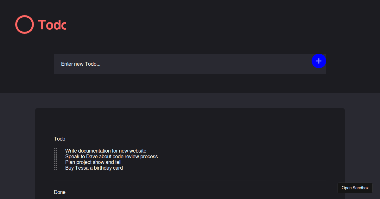Choose the 'Plan project show and tell' task
Screen dimensions: 380x199
(93, 162)
